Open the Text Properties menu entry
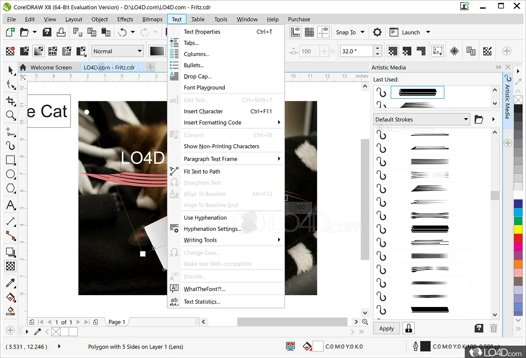This screenshot has width=526, height=358. [202, 32]
